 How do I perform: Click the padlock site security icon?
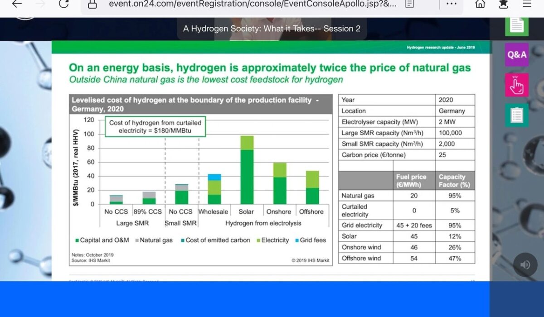[x=92, y=4]
